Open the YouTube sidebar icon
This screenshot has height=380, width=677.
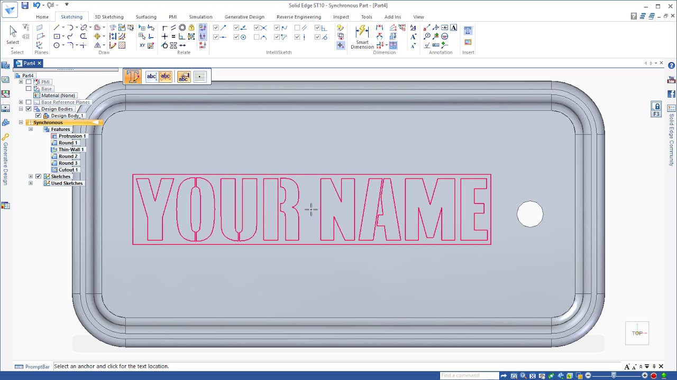point(672,80)
